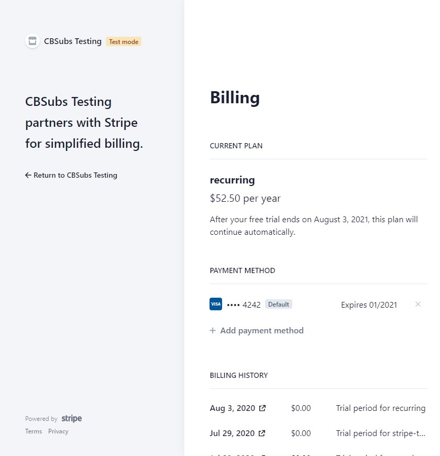This screenshot has width=440, height=456.
Task: Click the Test mode badge
Action: (x=124, y=41)
